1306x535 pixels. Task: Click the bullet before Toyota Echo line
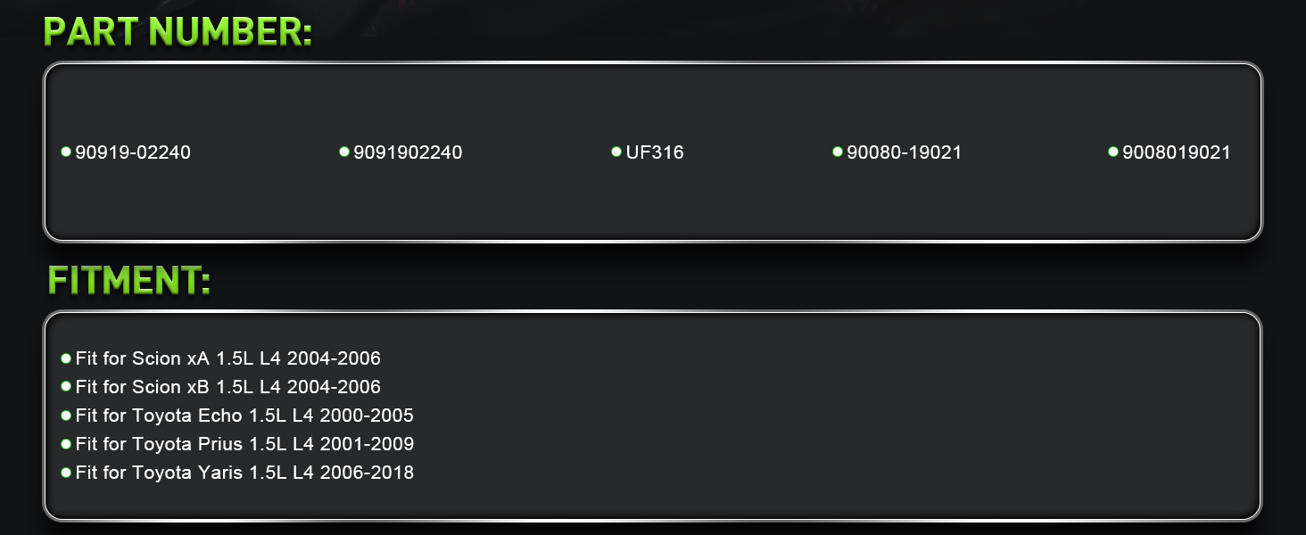(x=66, y=416)
